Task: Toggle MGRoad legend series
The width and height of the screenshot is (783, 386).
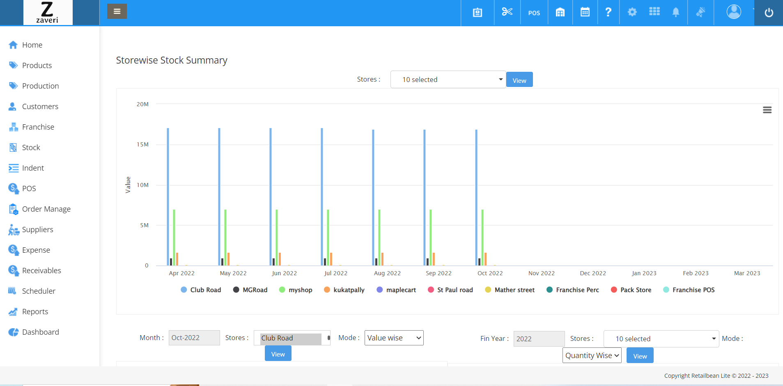Action: [x=250, y=290]
